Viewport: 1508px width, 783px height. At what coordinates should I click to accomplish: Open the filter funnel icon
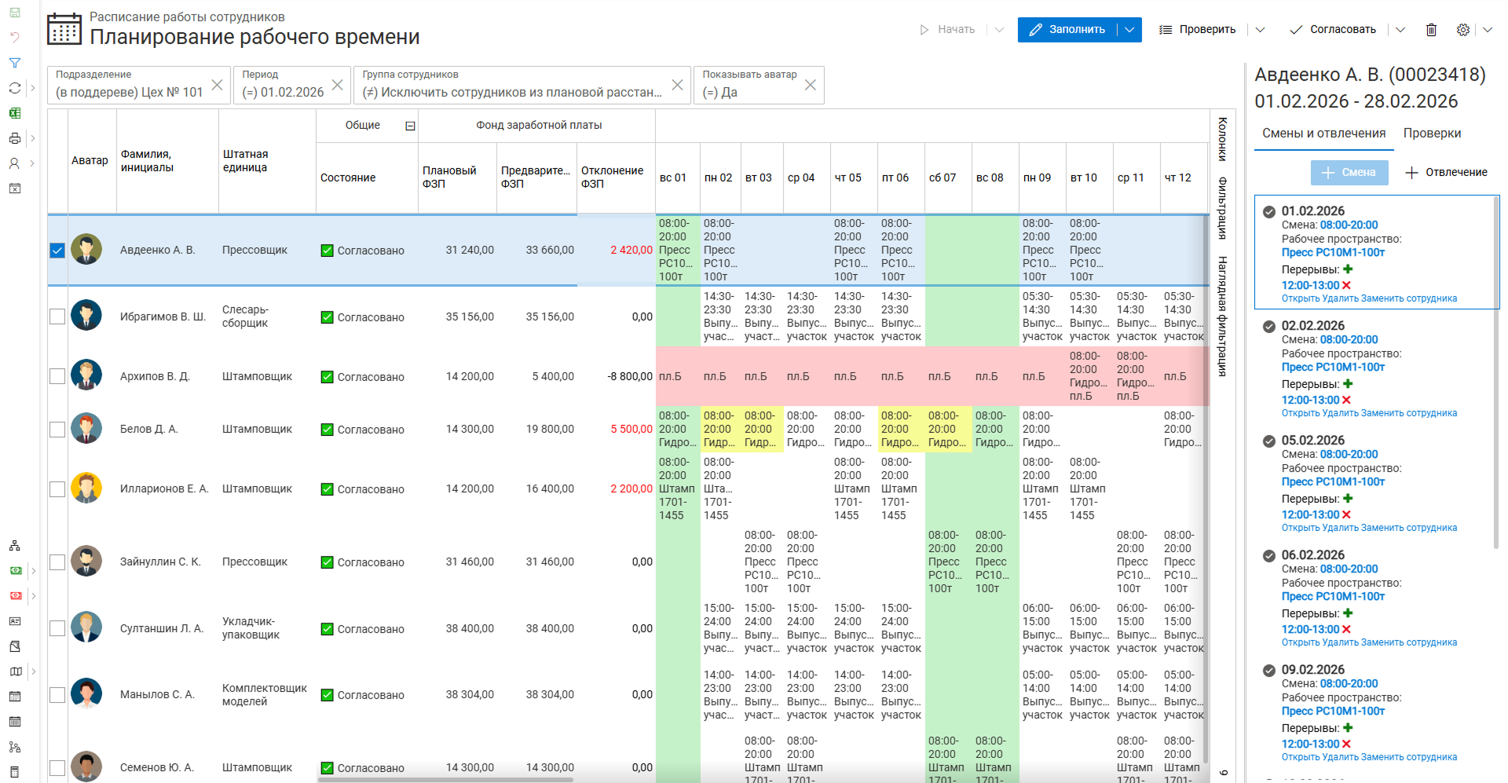(x=15, y=63)
